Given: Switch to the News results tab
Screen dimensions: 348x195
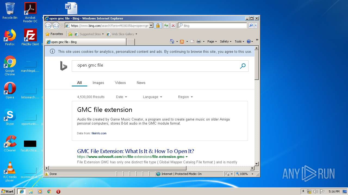Looking at the screenshot, I should pos(141,83).
